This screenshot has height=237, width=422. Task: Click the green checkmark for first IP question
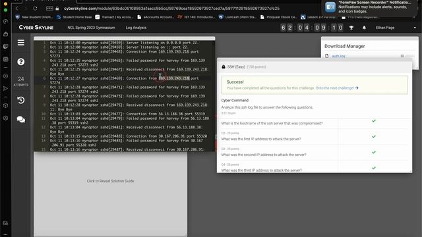coord(374,136)
